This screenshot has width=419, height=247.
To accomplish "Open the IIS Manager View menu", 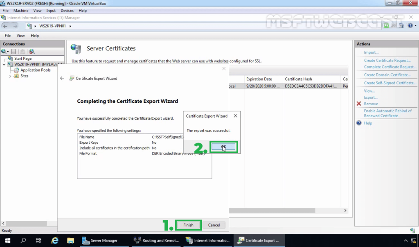I will click(20, 36).
